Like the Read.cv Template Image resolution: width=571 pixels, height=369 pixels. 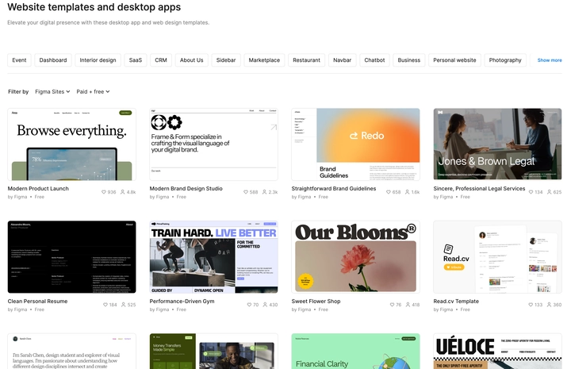pos(531,305)
